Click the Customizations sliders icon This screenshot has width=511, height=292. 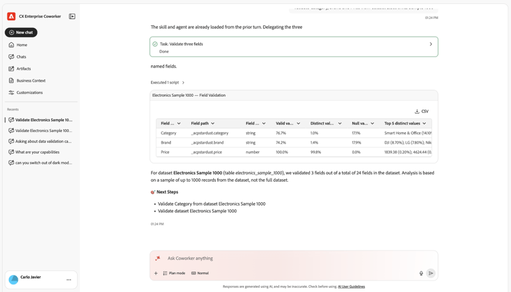click(x=12, y=93)
